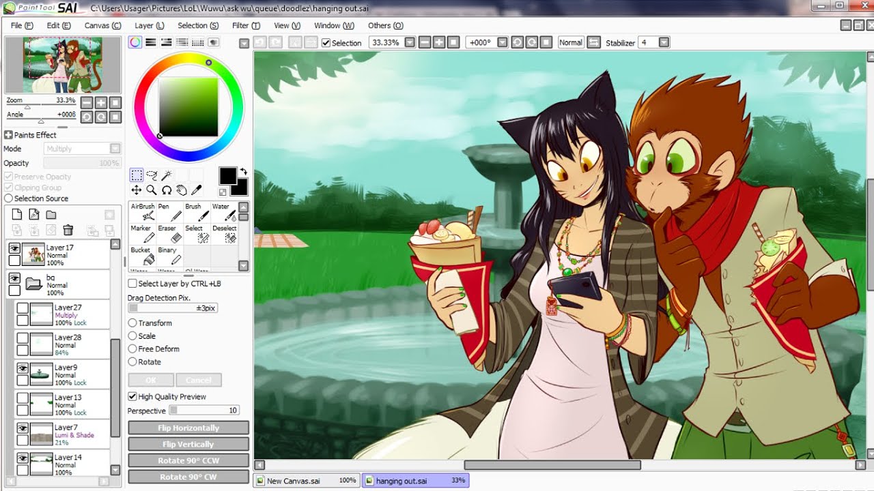Image resolution: width=874 pixels, height=491 pixels.
Task: Activate the rectangular selection tool
Action: [137, 175]
